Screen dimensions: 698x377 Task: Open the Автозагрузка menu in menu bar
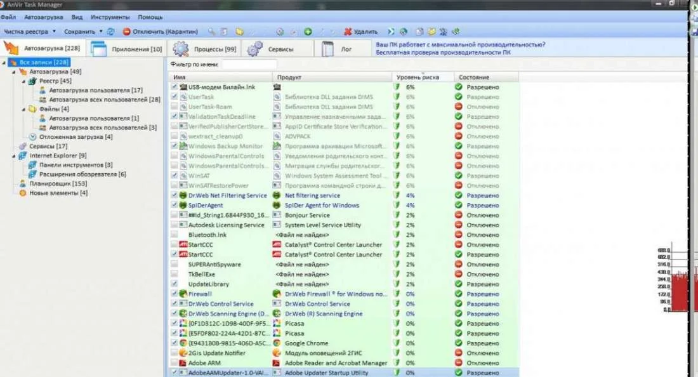[44, 17]
